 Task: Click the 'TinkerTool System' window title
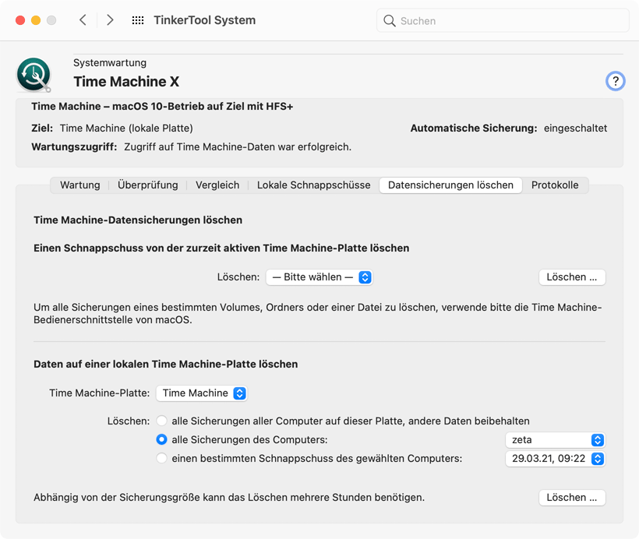pos(205,20)
